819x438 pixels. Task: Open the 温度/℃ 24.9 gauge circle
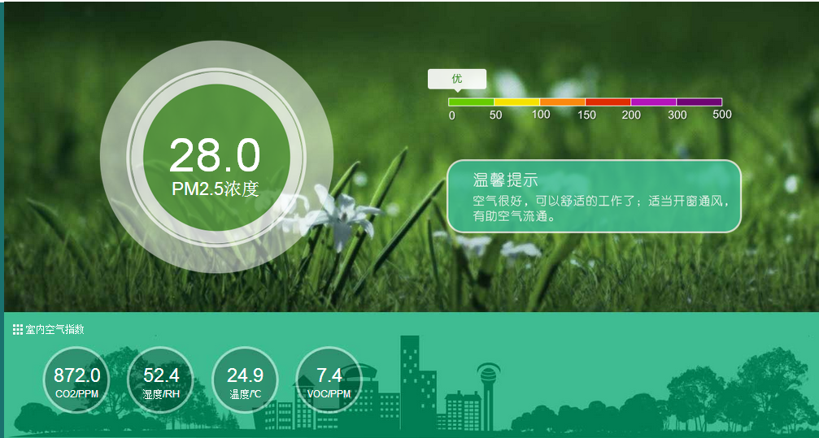245,380
